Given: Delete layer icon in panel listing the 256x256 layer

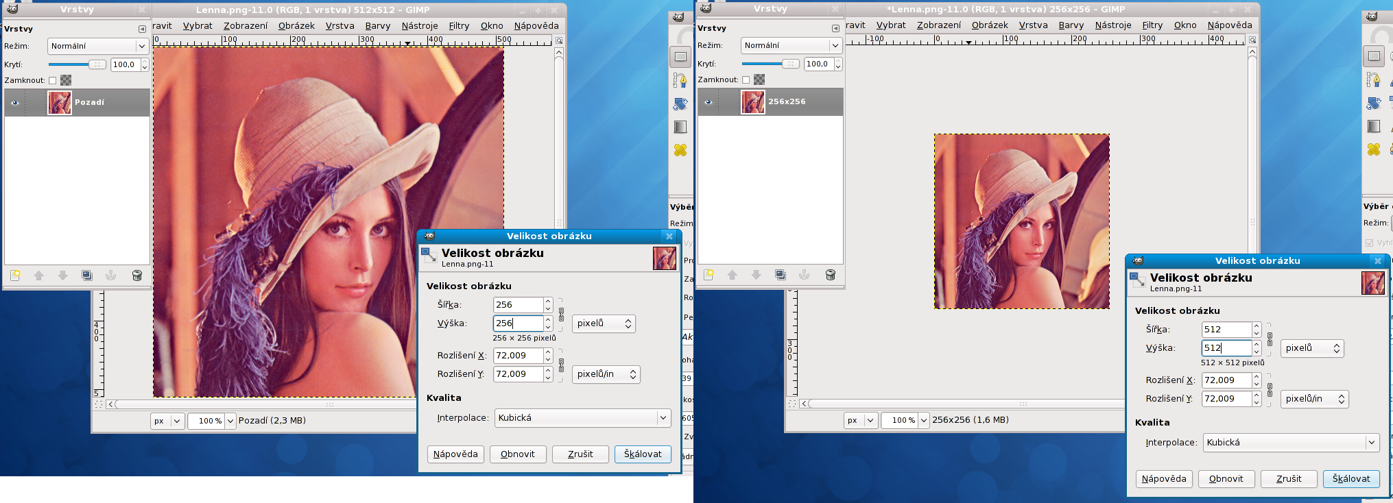Looking at the screenshot, I should pyautogui.click(x=831, y=275).
